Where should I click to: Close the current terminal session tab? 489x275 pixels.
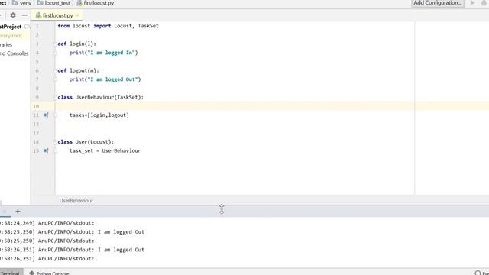(4, 212)
